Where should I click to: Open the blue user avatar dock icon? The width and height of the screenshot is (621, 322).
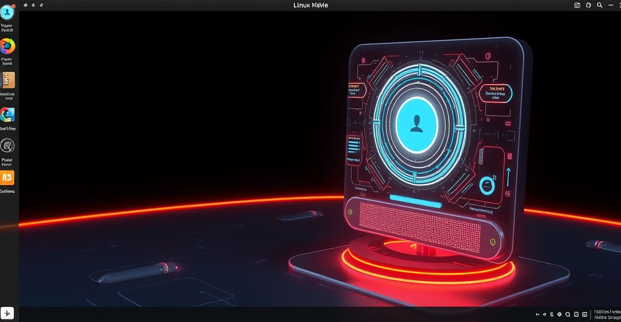click(x=7, y=12)
